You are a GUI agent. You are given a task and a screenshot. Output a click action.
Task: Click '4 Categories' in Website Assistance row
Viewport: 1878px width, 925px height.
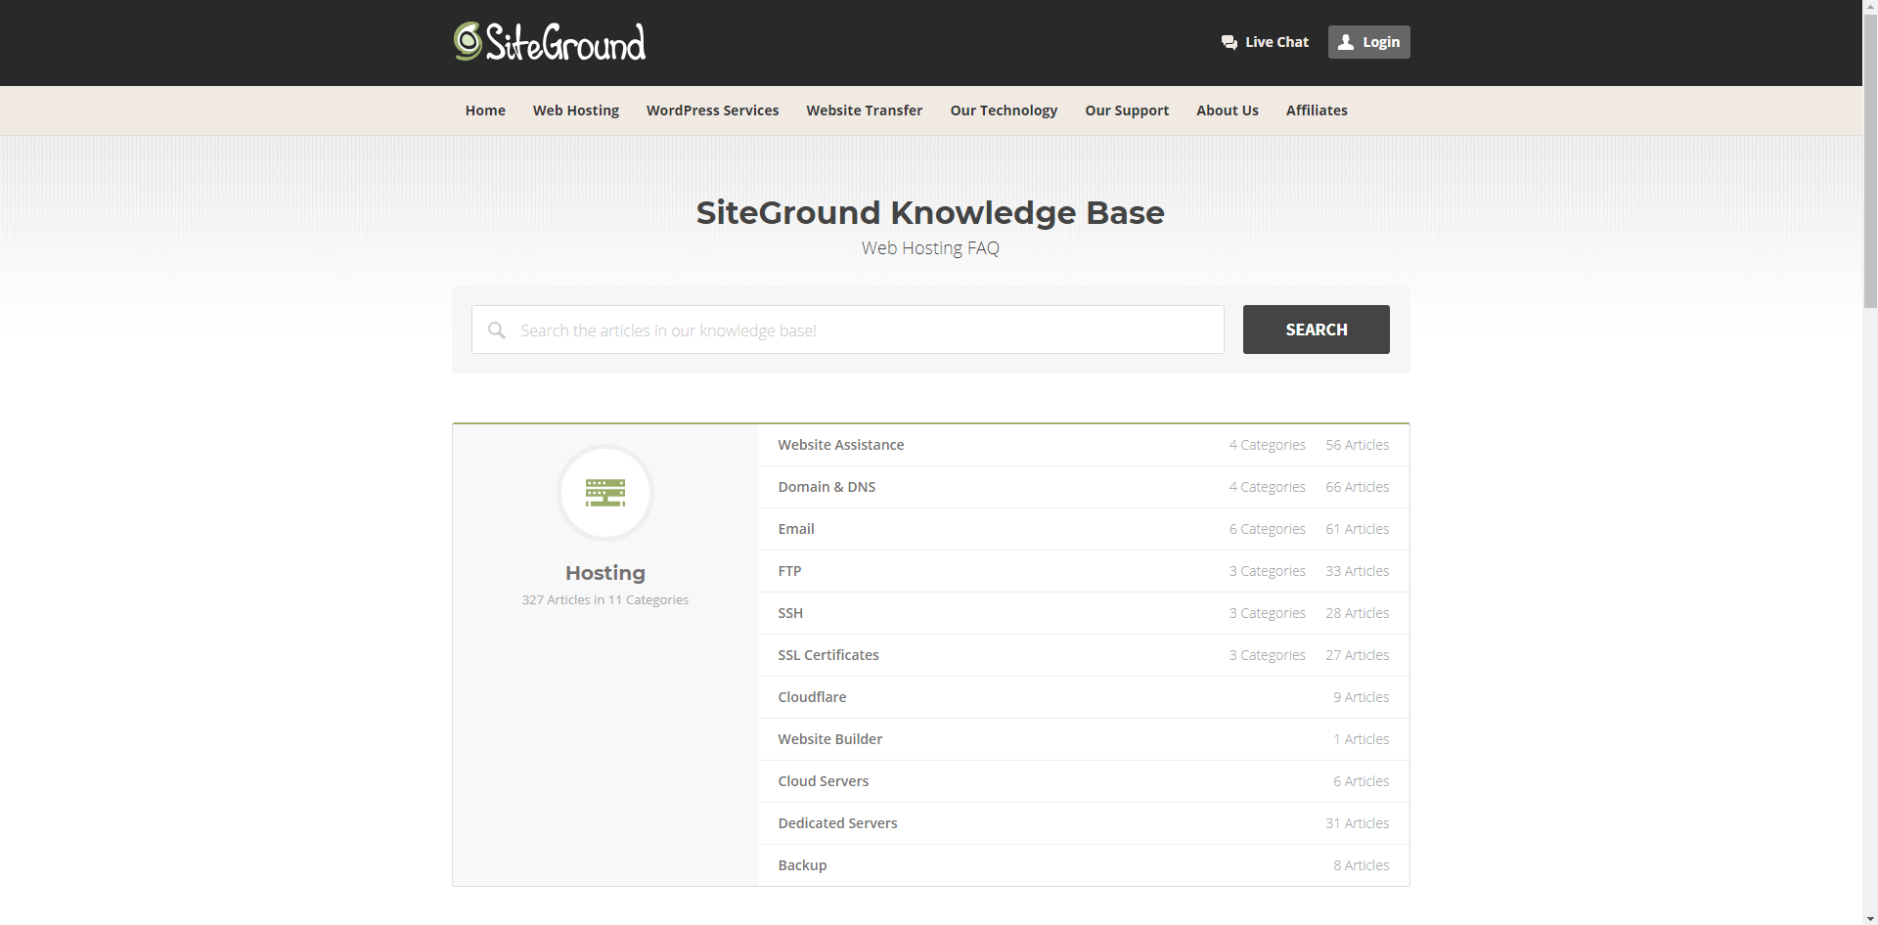point(1268,445)
